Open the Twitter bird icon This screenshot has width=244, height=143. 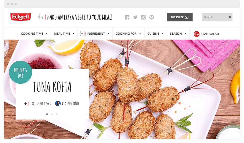coord(135,17)
